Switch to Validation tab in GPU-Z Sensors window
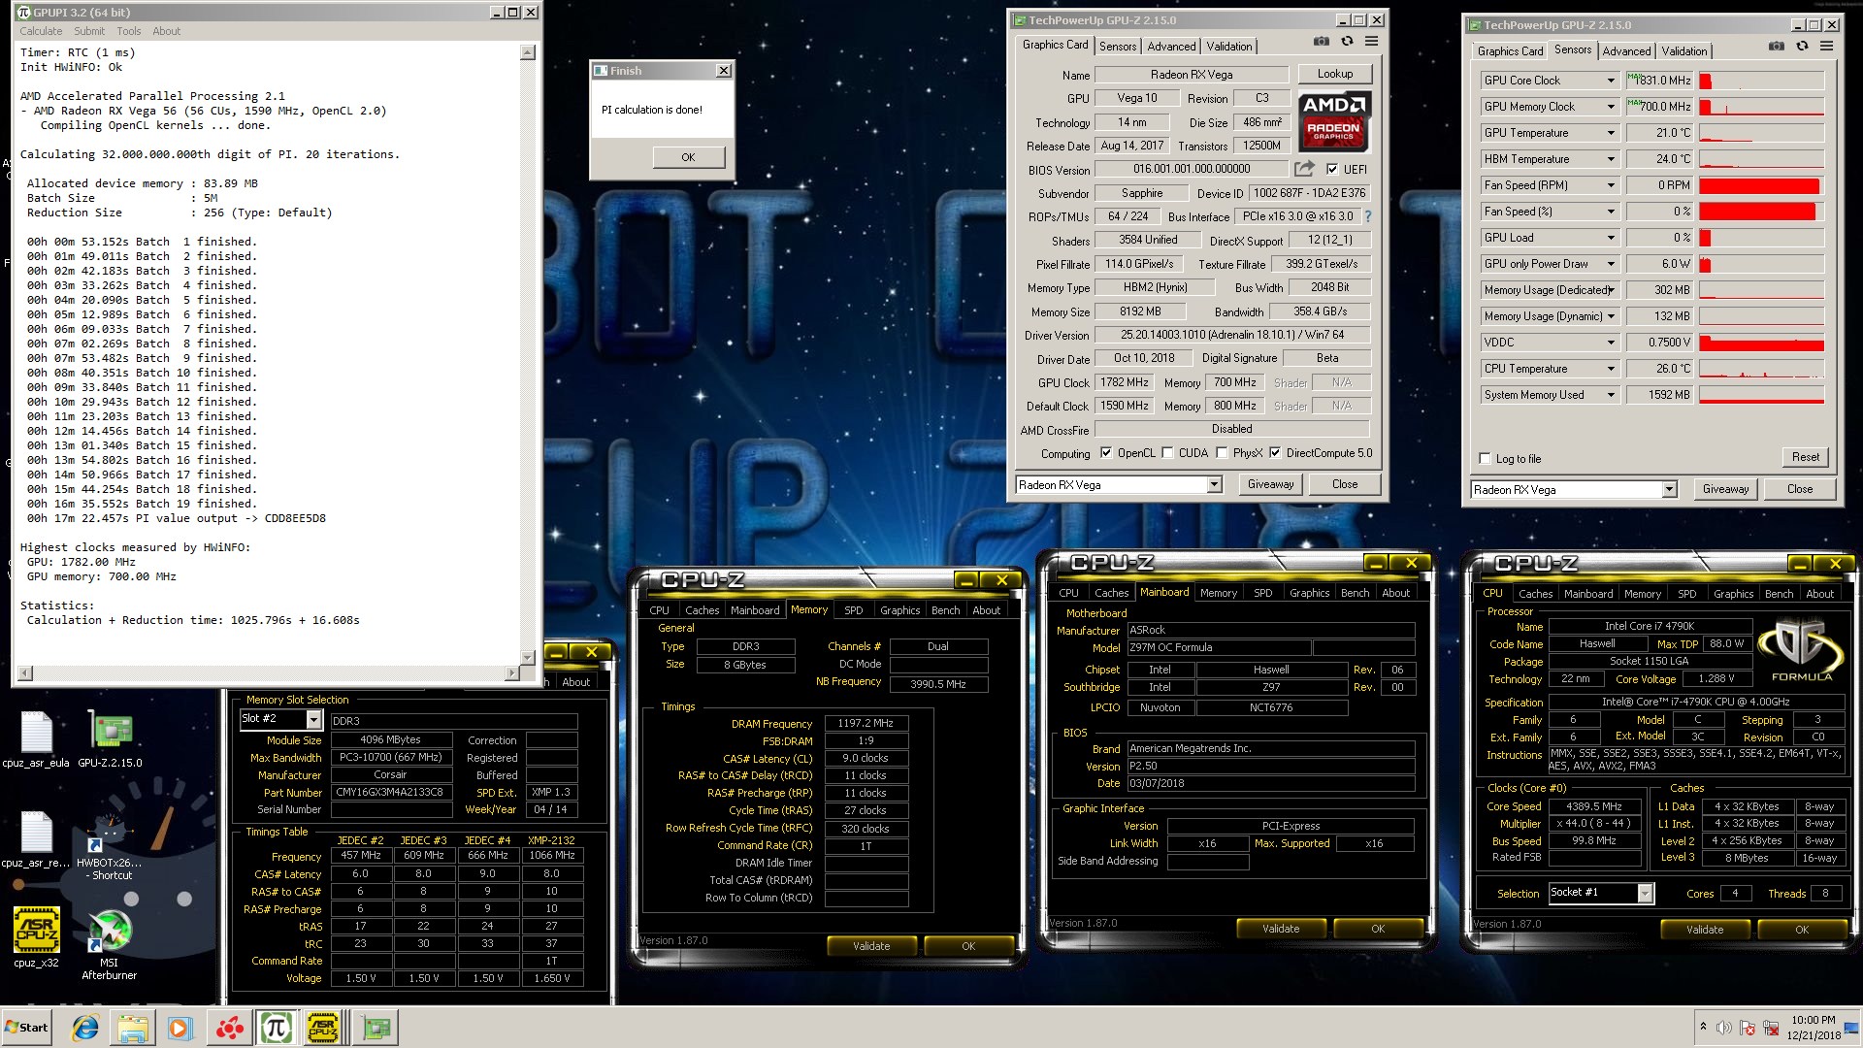Screen dimensions: 1863x1048 click(1684, 51)
